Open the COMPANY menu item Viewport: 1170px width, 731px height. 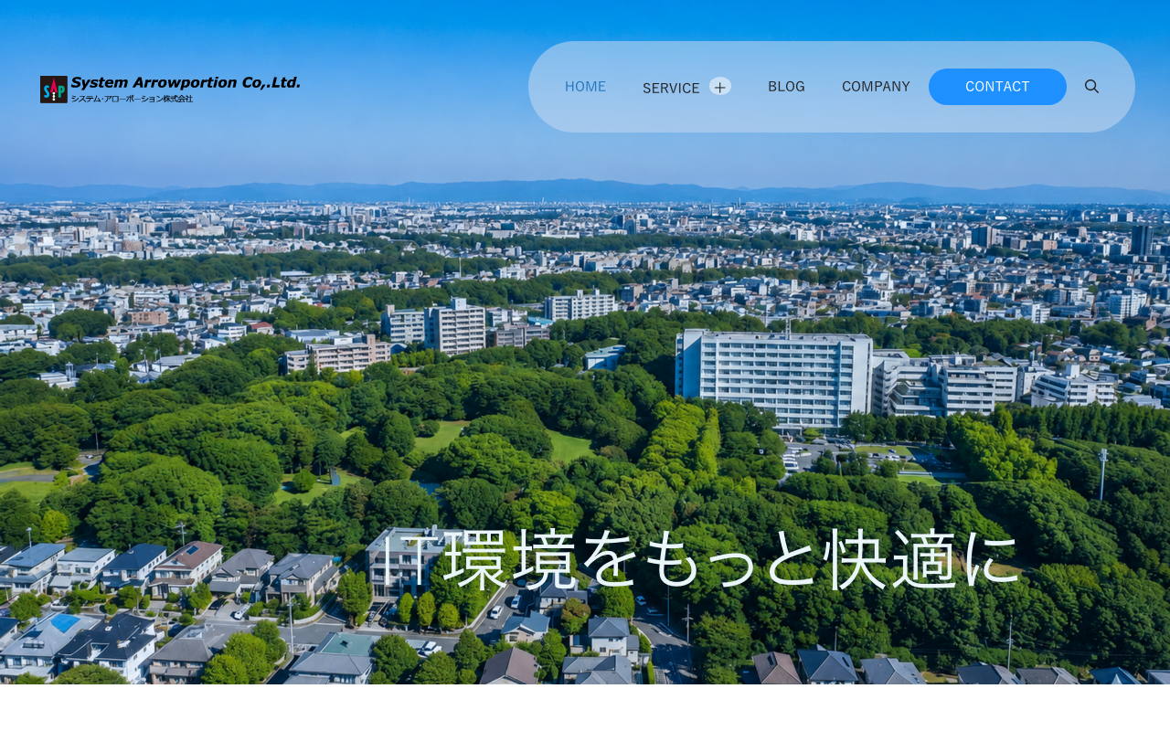coord(876,87)
